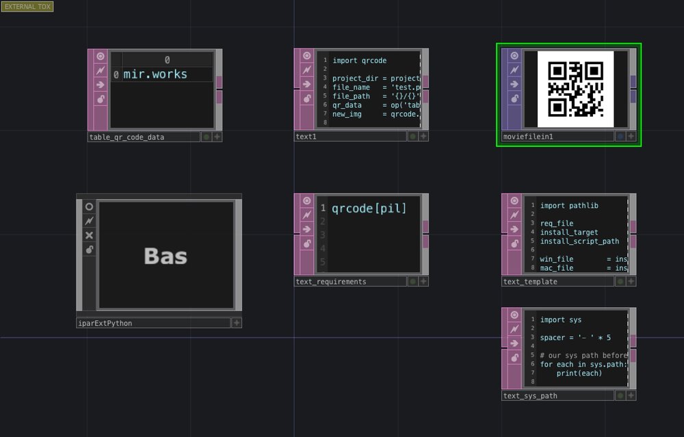Click the EXTERNAL TOX label
Screen dimensions: 684x437
point(27,6)
